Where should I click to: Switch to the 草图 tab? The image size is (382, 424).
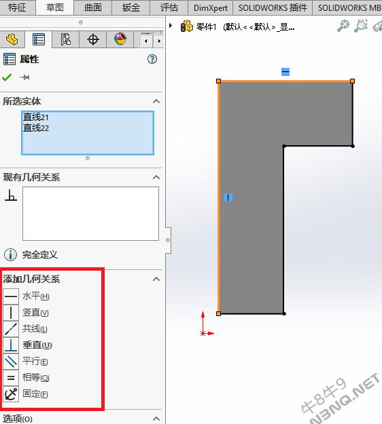click(x=55, y=7)
